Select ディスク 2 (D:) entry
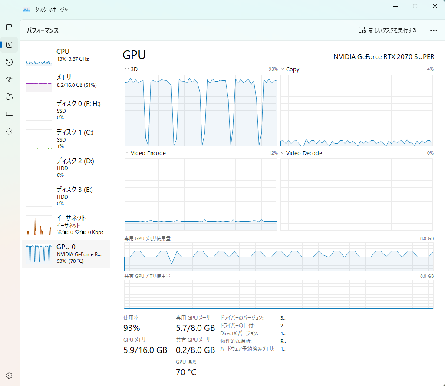 point(66,168)
